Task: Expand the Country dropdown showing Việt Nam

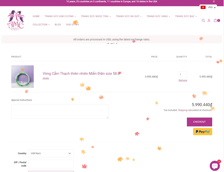Action: point(51,153)
